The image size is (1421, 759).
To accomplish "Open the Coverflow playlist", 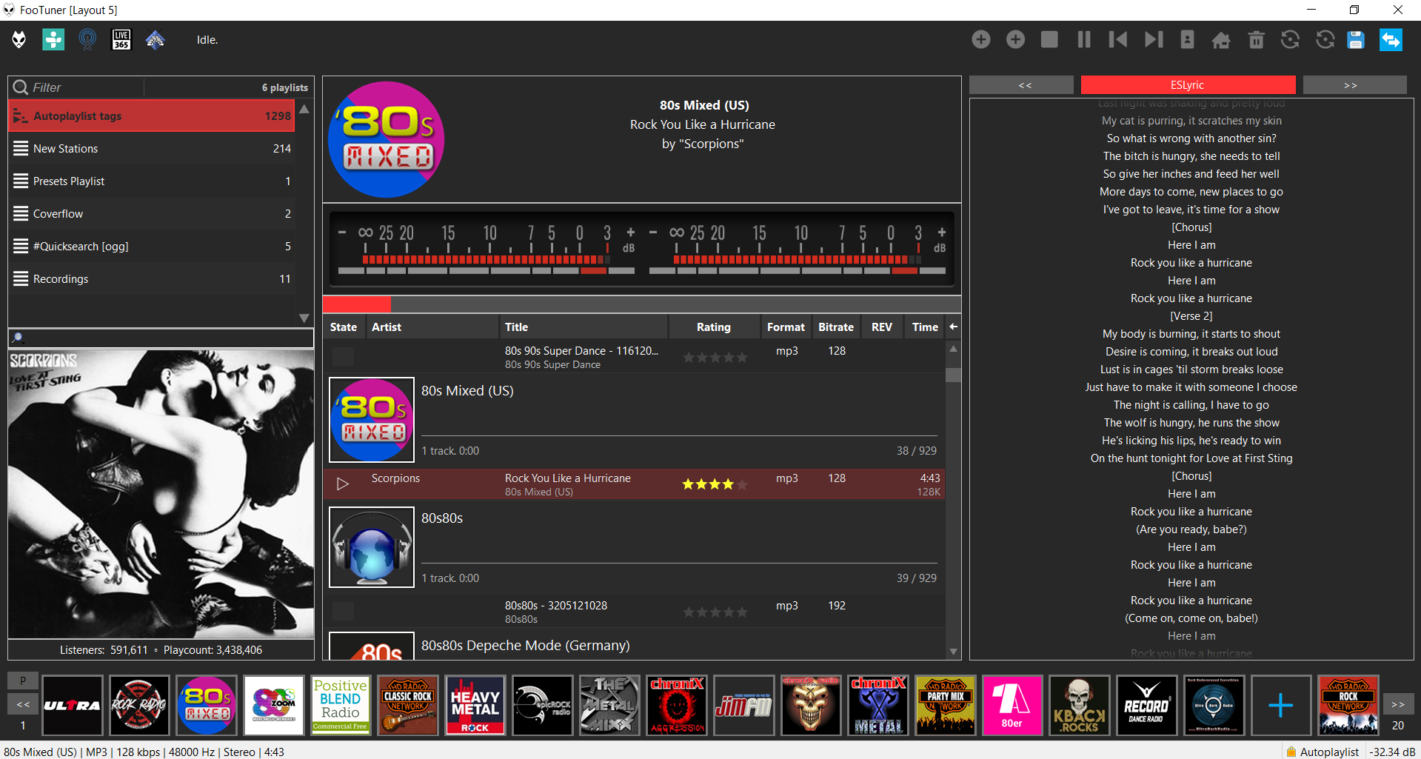I will tap(152, 214).
